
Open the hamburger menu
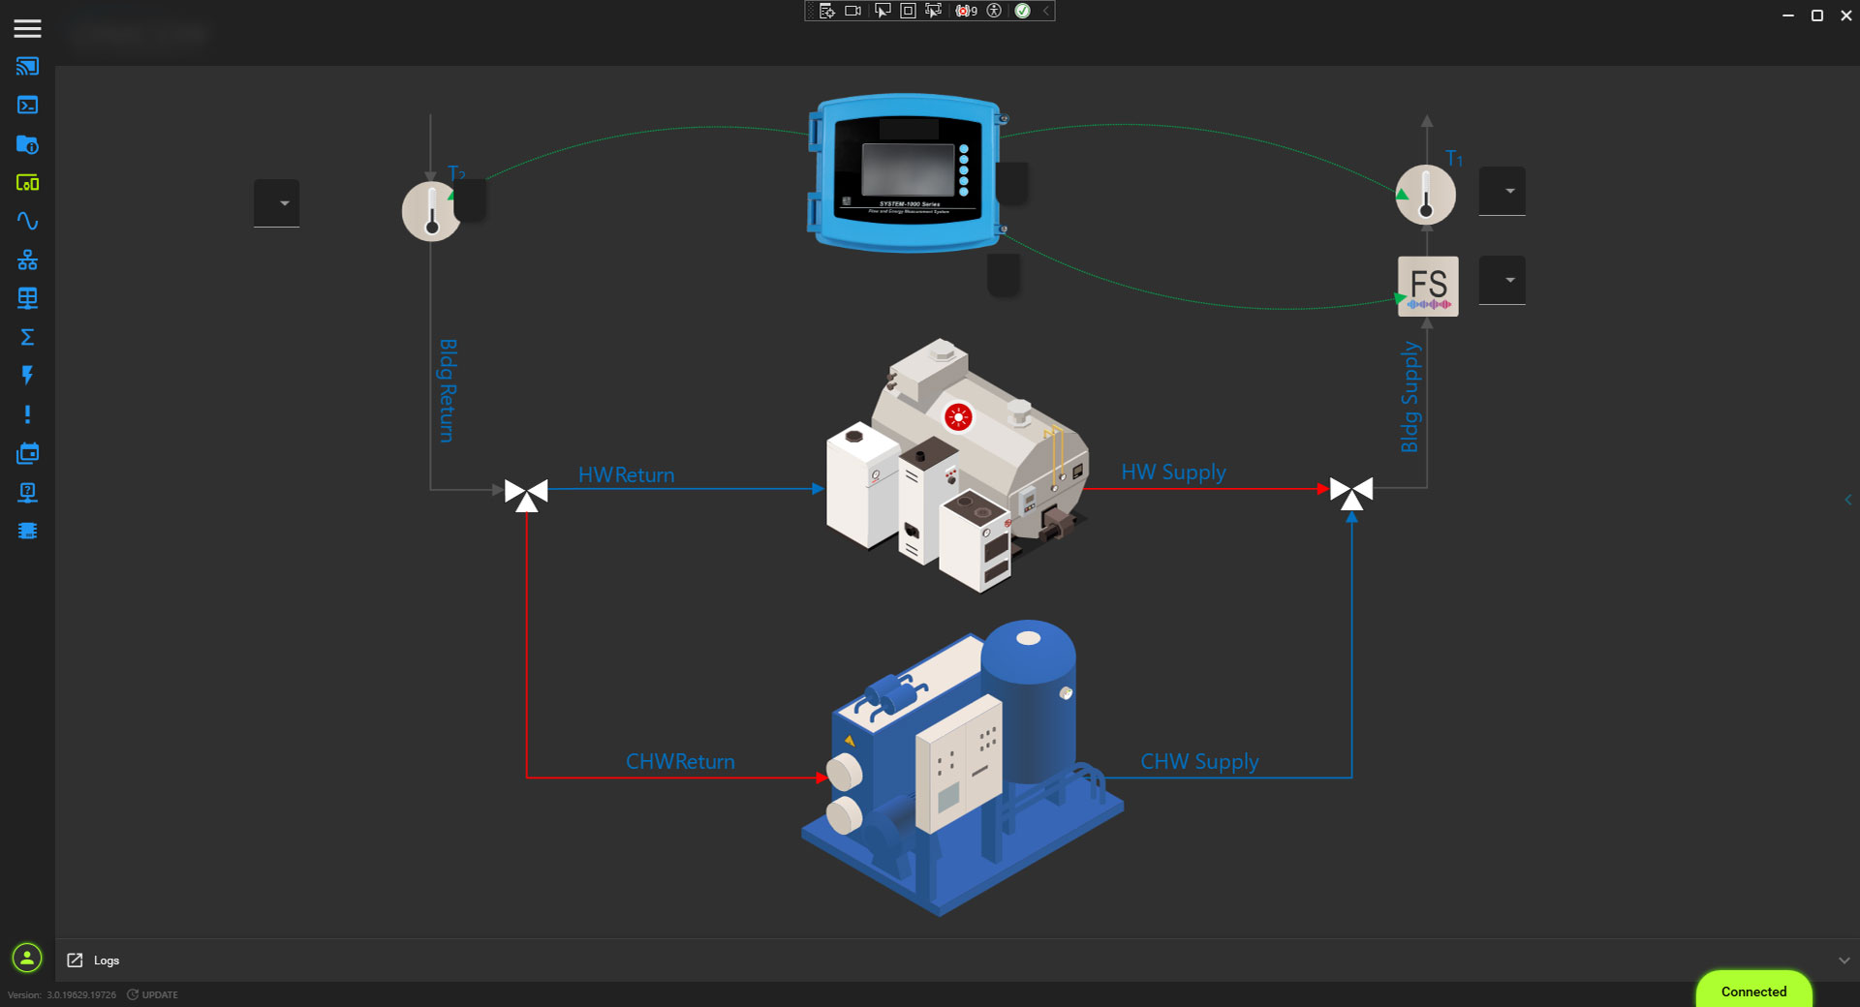pyautogui.click(x=27, y=28)
